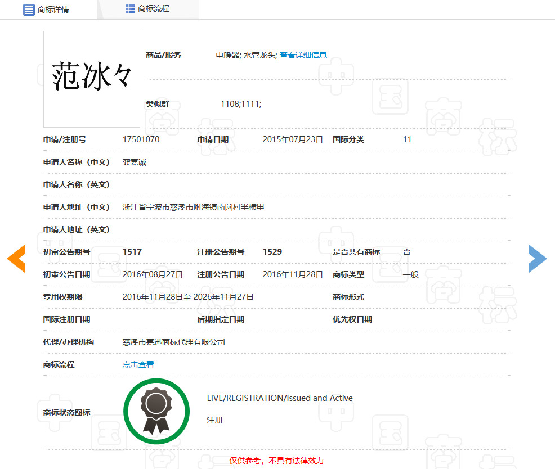Switch to the 商标流程 tab
Screen dimensions: 555x469
[x=148, y=9]
